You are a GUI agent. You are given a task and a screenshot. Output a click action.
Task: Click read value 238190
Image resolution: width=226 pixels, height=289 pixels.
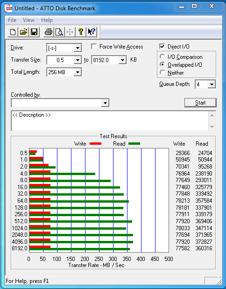pos(204,173)
